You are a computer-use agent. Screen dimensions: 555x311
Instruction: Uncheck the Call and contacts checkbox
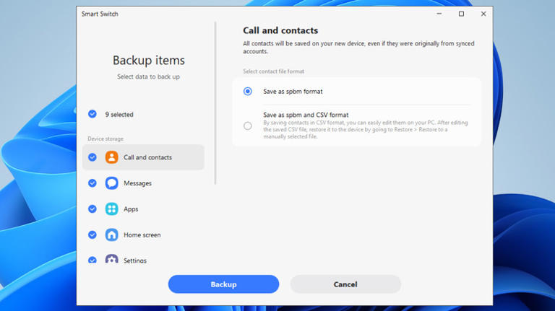[92, 157]
